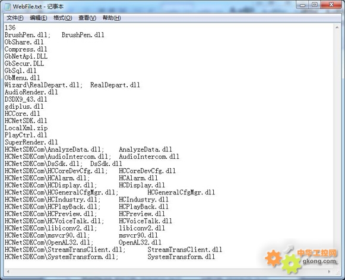Click the horizontal scrollbar right arrow
Viewport: 345px width, 280px height.
330,272
